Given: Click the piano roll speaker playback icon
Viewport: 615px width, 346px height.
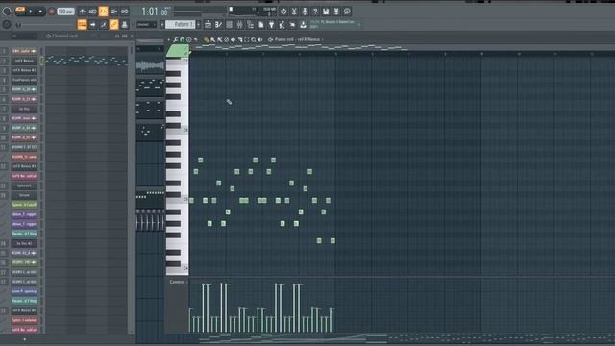Looking at the screenshot, I should 260,39.
